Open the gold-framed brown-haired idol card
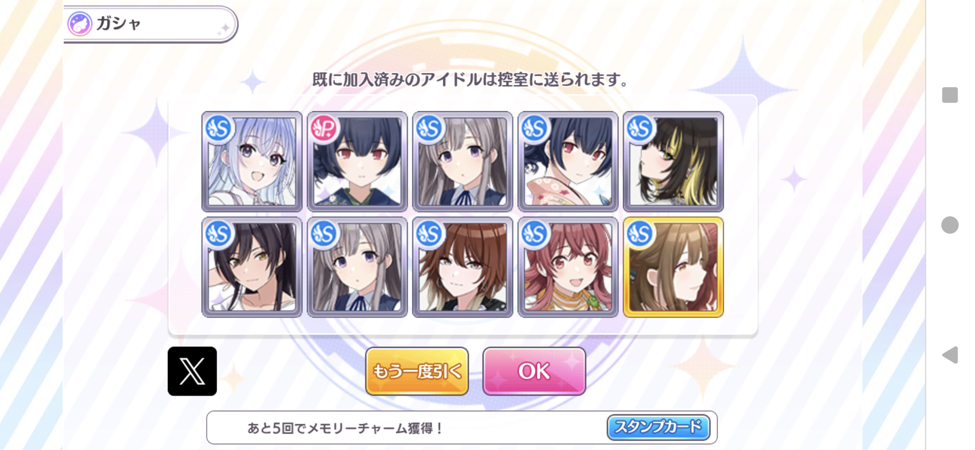Image resolution: width=975 pixels, height=450 pixels. pos(673,267)
